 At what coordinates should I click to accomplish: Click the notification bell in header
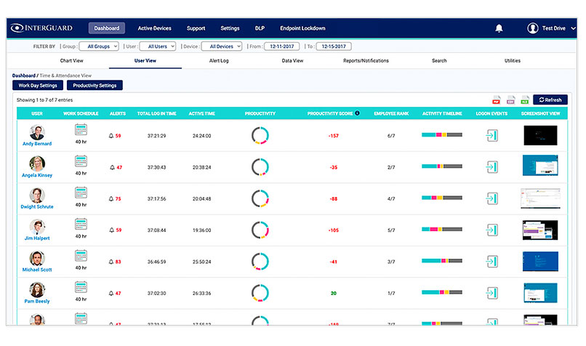click(499, 28)
